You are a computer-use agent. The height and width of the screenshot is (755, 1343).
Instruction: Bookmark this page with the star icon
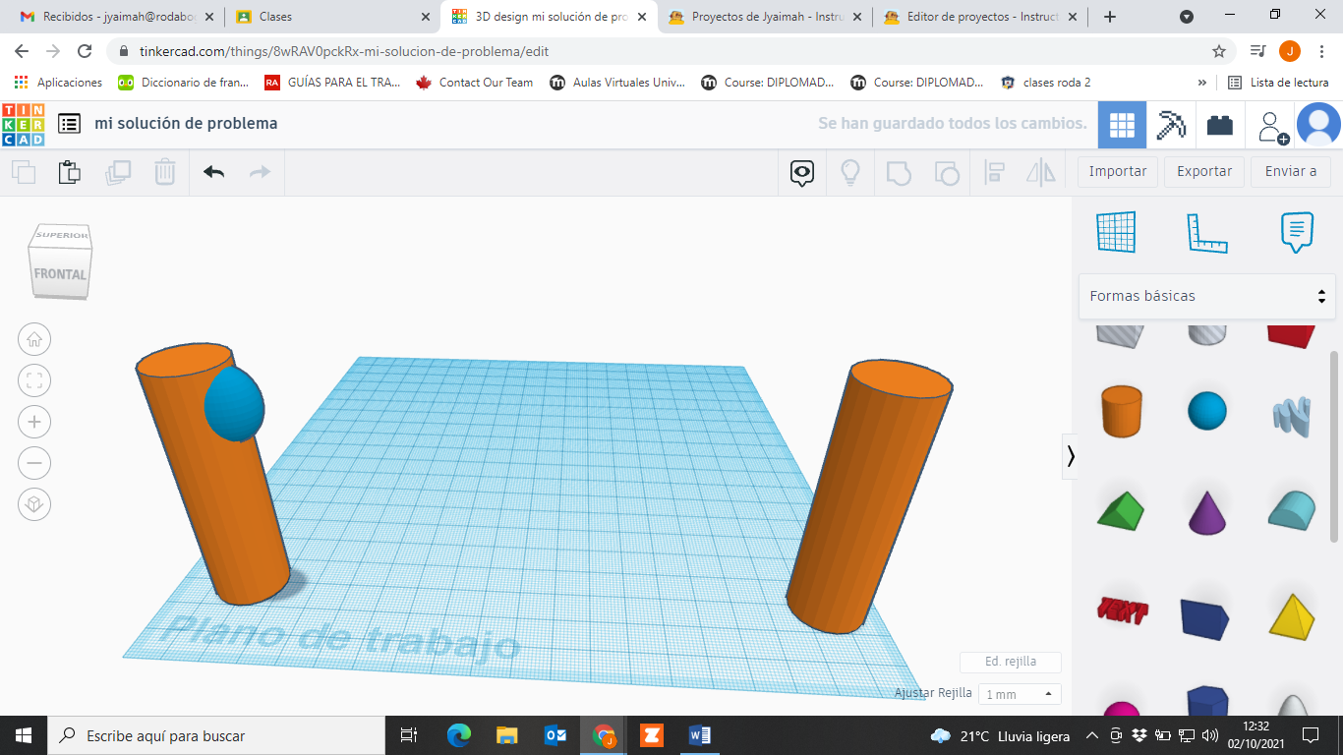[1219, 51]
